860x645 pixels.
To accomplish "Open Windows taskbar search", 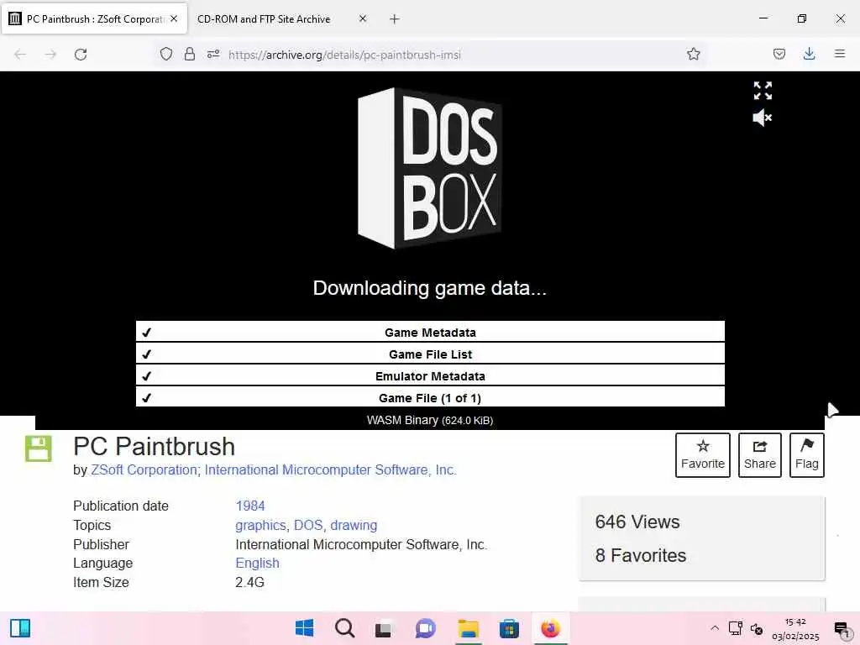I will pos(345,628).
